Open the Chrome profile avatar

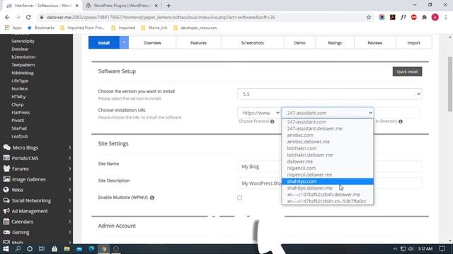click(435, 17)
